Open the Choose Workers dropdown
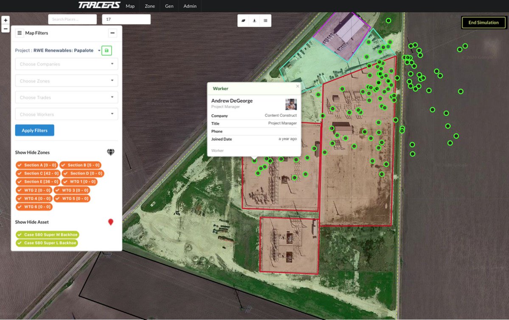 point(67,114)
